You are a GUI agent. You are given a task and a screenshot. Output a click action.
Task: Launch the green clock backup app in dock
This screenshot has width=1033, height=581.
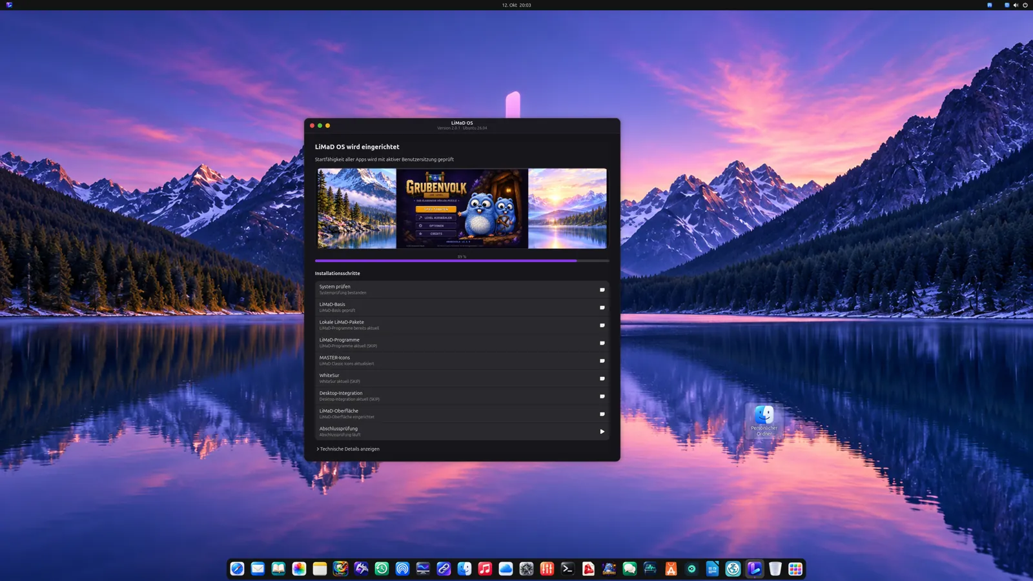point(382,569)
